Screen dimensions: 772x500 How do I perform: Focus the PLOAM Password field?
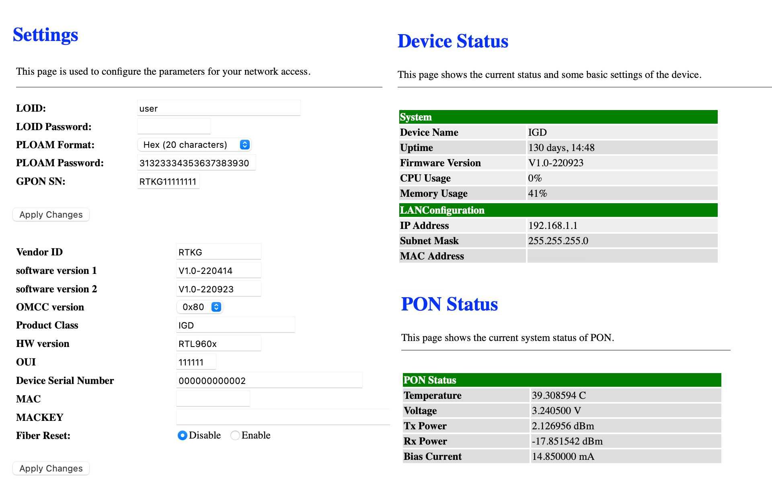click(196, 163)
